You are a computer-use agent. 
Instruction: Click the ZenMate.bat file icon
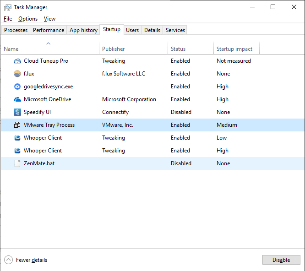17,163
